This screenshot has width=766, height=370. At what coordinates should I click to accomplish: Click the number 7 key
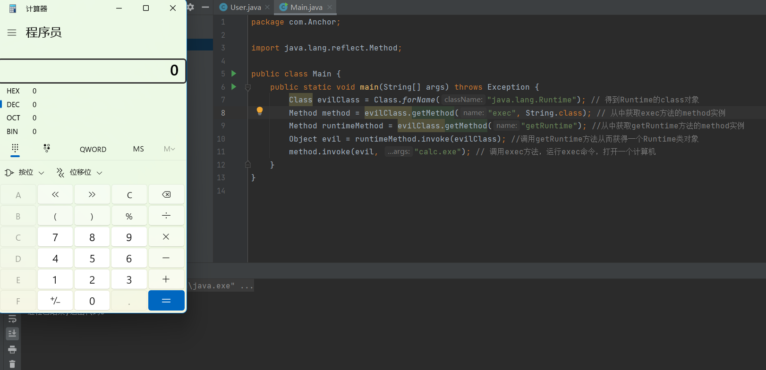[55, 237]
